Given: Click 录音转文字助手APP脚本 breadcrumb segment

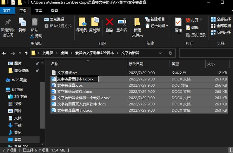Looking at the screenshot, I should tap(94, 53).
